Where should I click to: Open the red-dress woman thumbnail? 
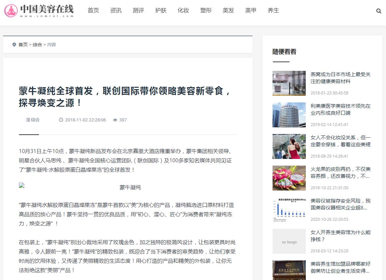click(289, 146)
